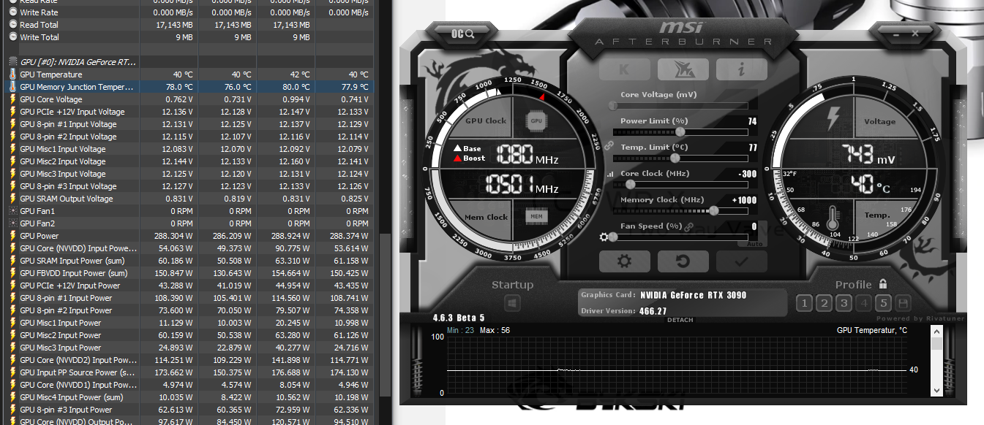Select profile slot 1
This screenshot has width=984, height=425.
(804, 303)
